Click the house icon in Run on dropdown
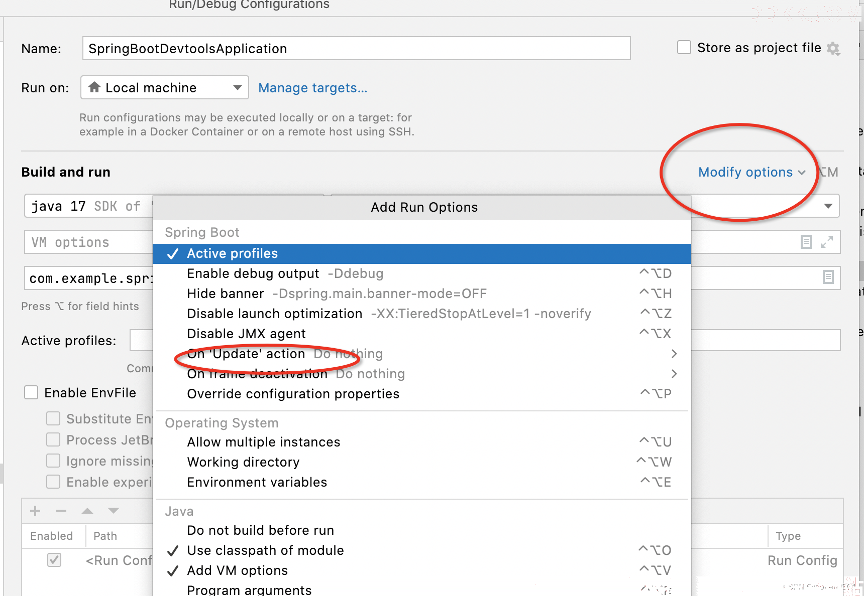 click(x=94, y=87)
